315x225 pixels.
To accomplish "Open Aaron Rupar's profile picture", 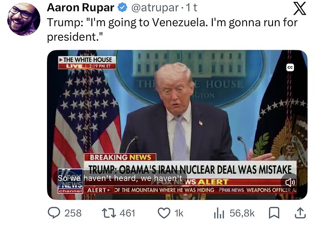I will [24, 19].
